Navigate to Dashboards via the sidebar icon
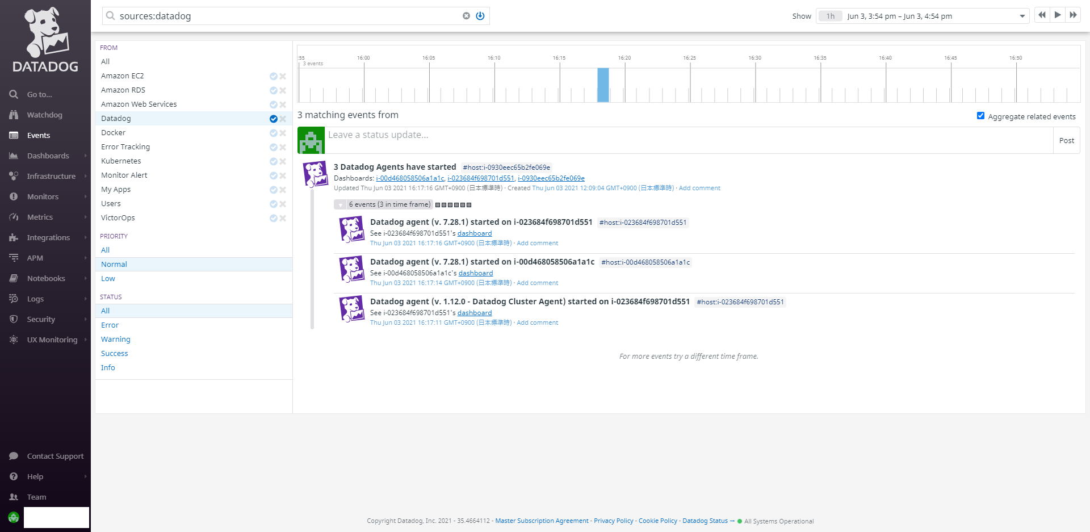This screenshot has width=1090, height=532. (x=14, y=156)
